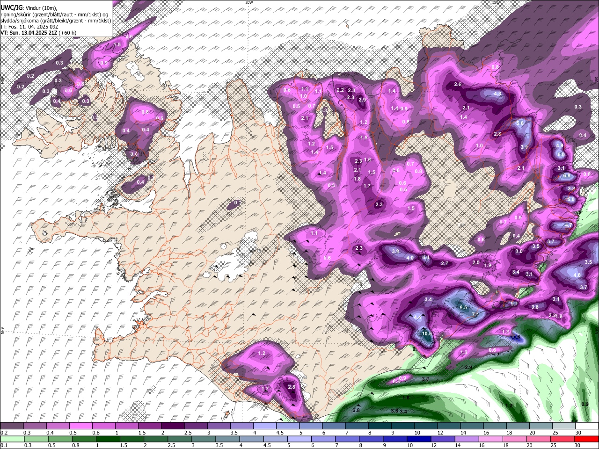Click the 10.8 precipitation value on the map
The image size is (599, 449).
[427, 334]
